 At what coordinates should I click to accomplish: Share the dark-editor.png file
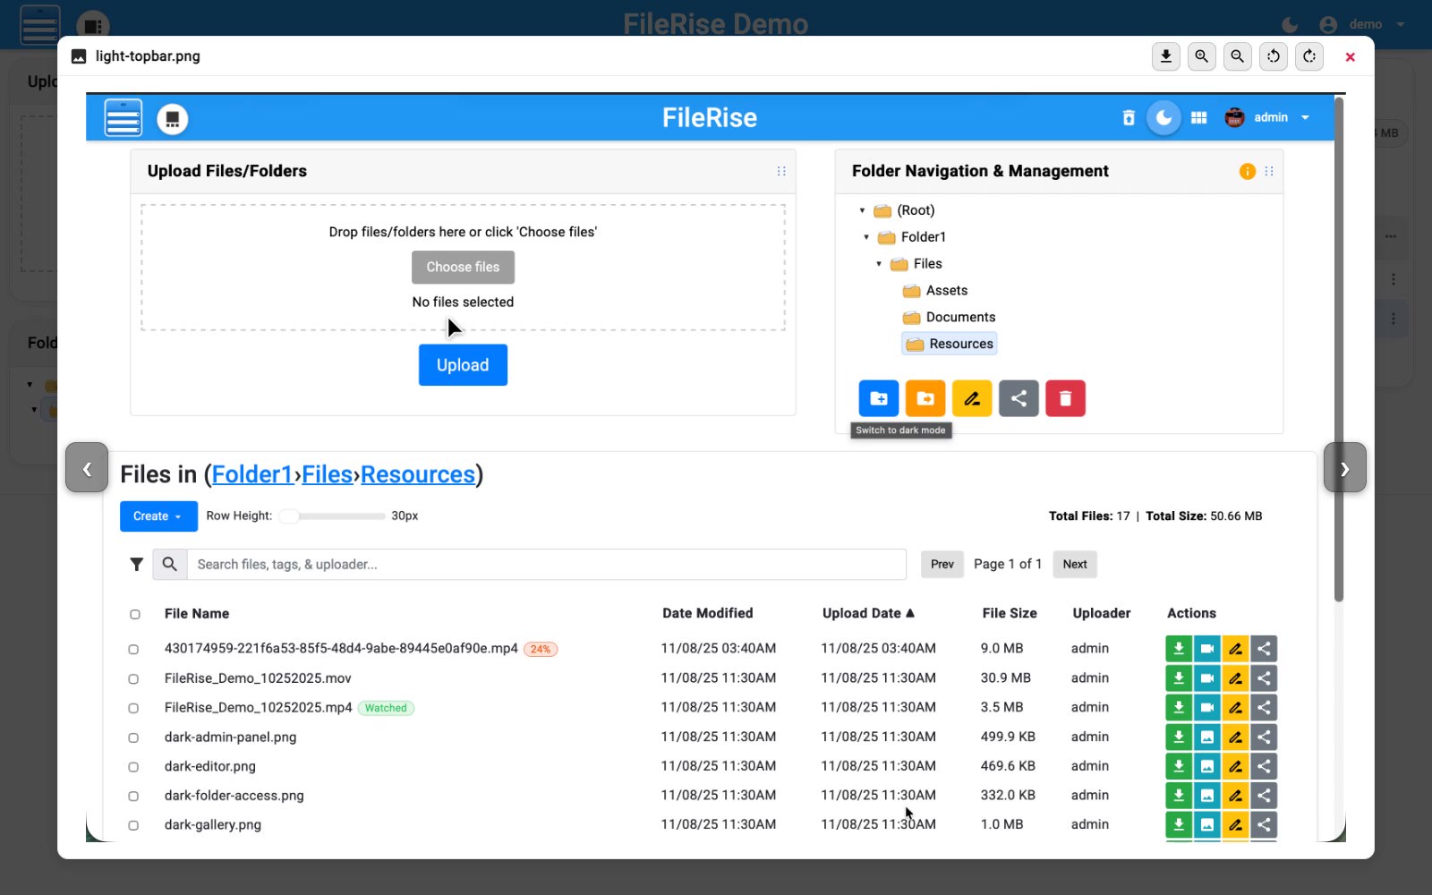[1264, 766]
